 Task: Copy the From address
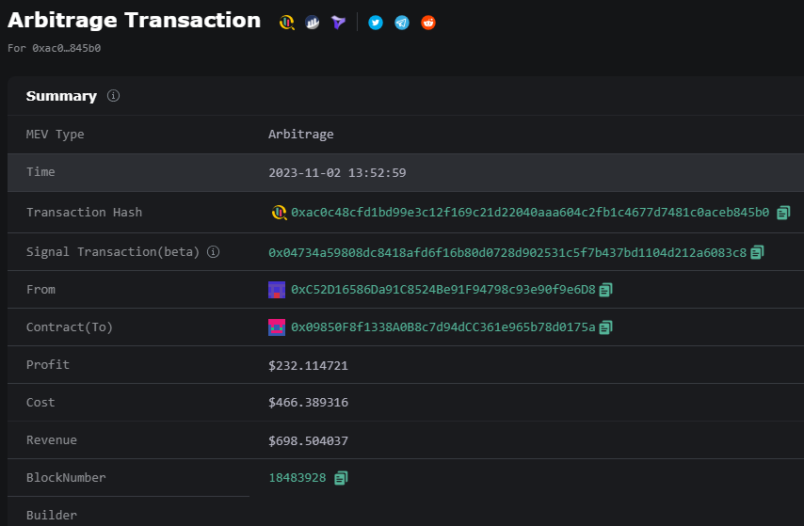605,290
